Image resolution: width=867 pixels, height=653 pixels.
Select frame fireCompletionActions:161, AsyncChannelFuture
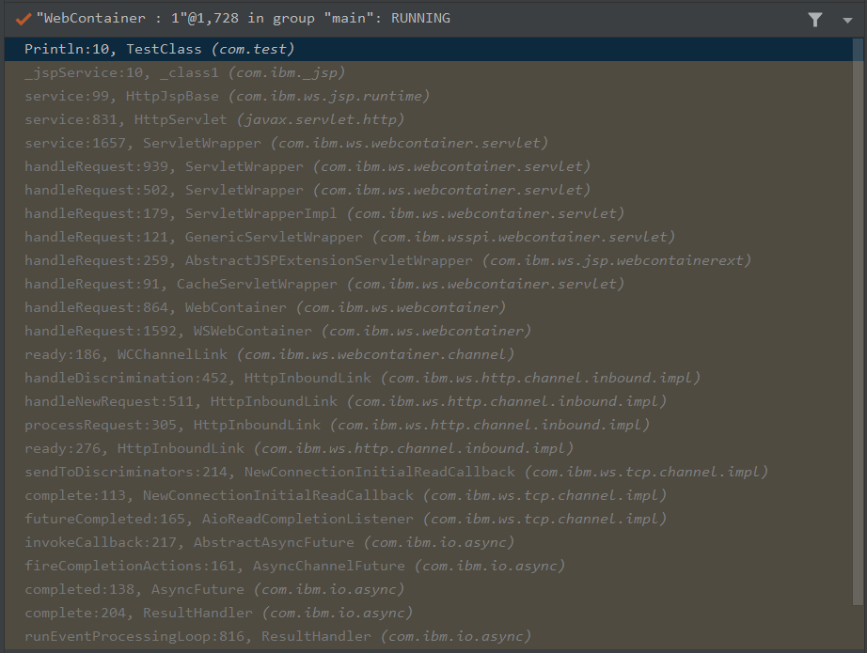429,566
